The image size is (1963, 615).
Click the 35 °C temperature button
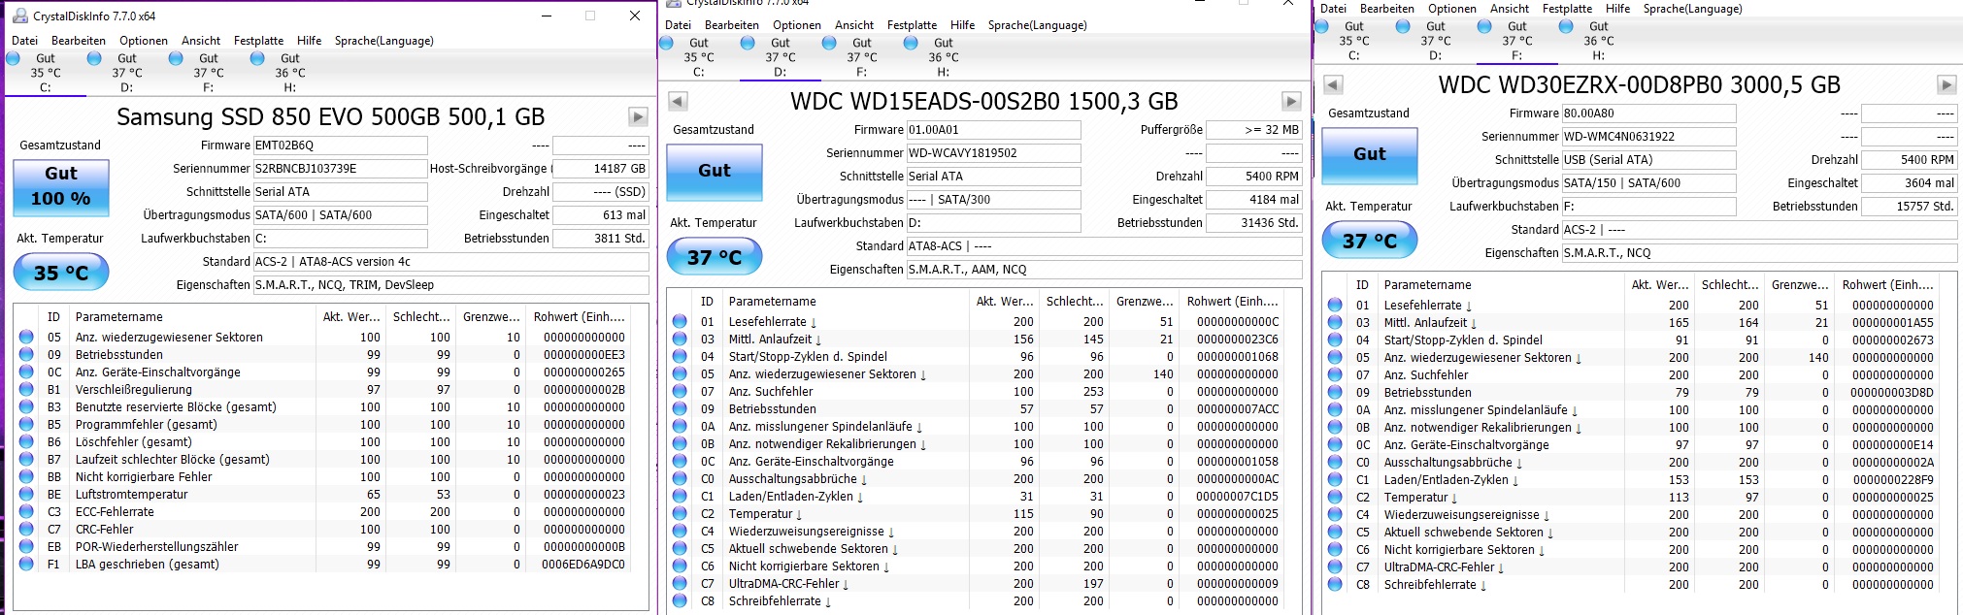click(61, 273)
